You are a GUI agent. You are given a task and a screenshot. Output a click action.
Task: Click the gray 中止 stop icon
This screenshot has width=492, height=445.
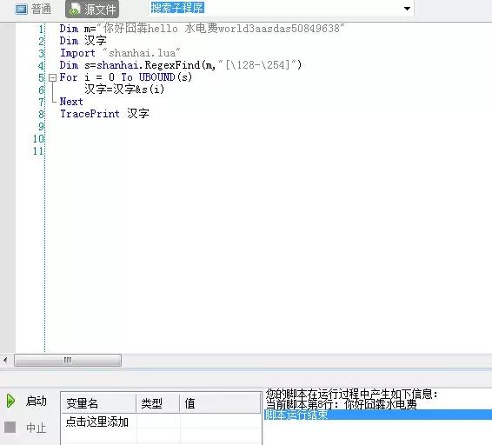pos(10,427)
